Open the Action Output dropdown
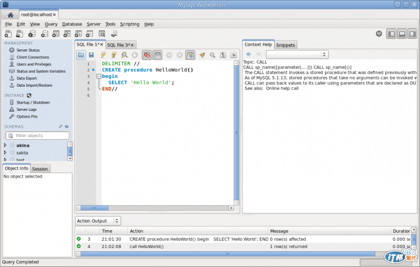 pos(98,221)
